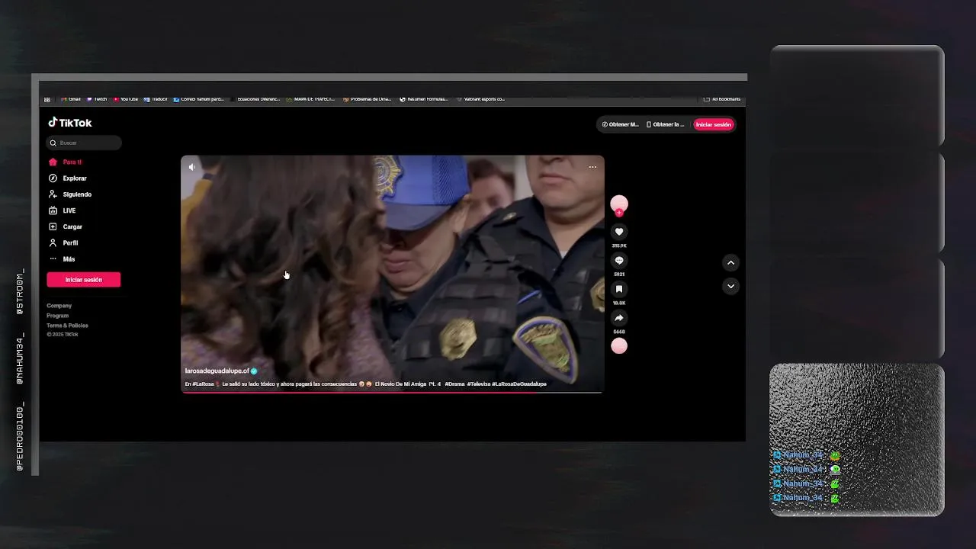976x549 pixels.
Task: Click the Obtener la... button in the header
Action: coord(666,124)
